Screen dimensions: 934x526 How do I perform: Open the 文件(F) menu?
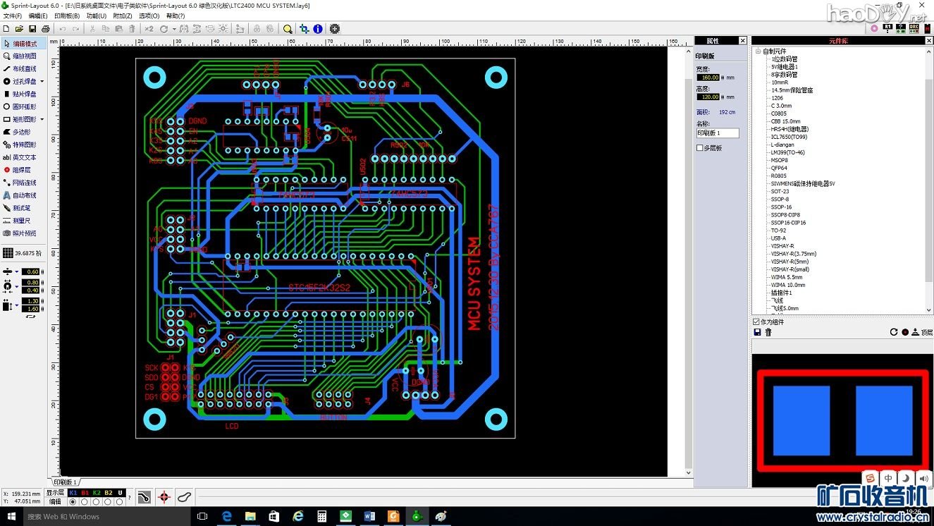[13, 16]
